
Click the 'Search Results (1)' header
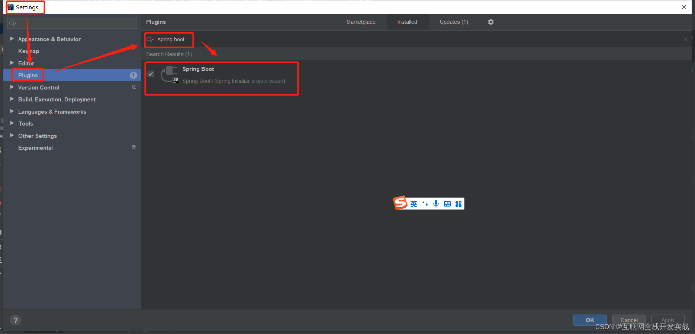pos(169,54)
